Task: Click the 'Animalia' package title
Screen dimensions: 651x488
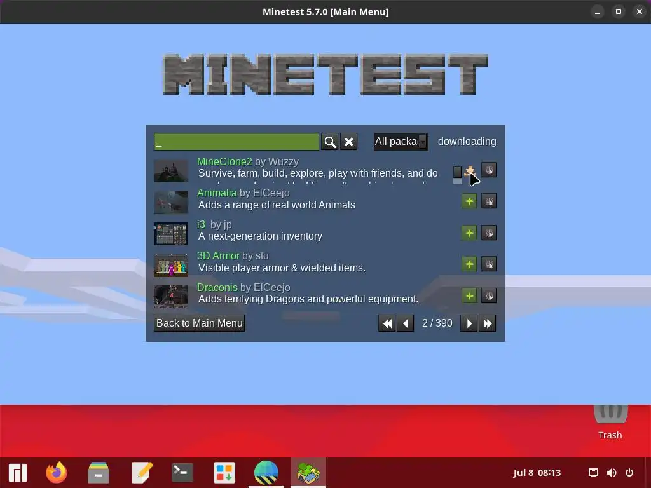Action: click(217, 193)
